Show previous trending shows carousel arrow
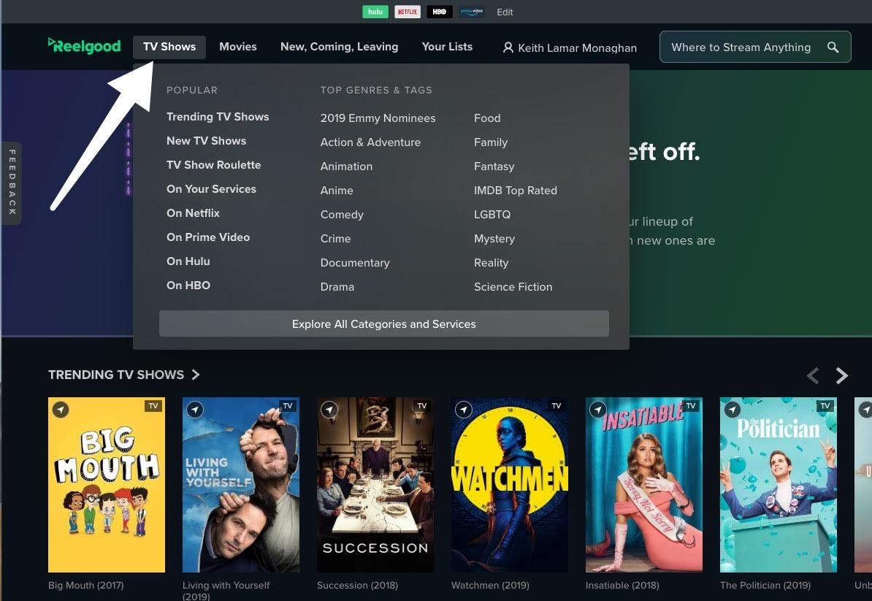Screen dimensions: 872x601 pos(813,376)
